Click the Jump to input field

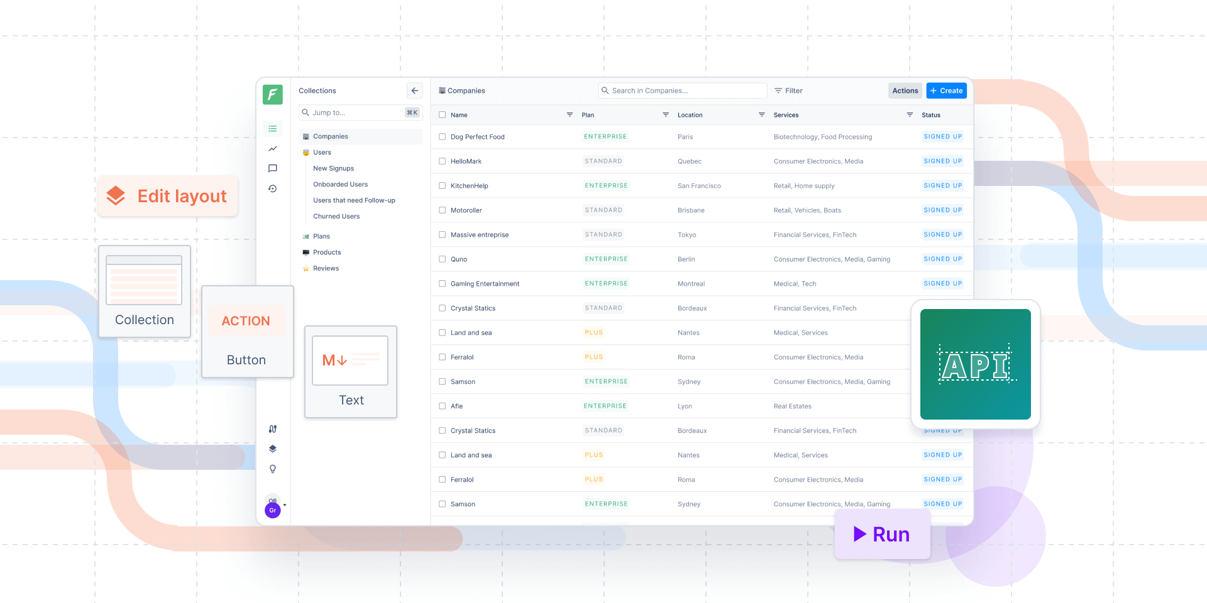pyautogui.click(x=360, y=112)
